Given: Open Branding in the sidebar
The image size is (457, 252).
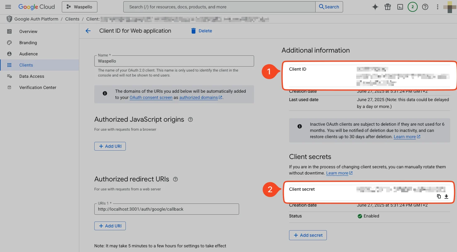Looking at the screenshot, I should (28, 43).
